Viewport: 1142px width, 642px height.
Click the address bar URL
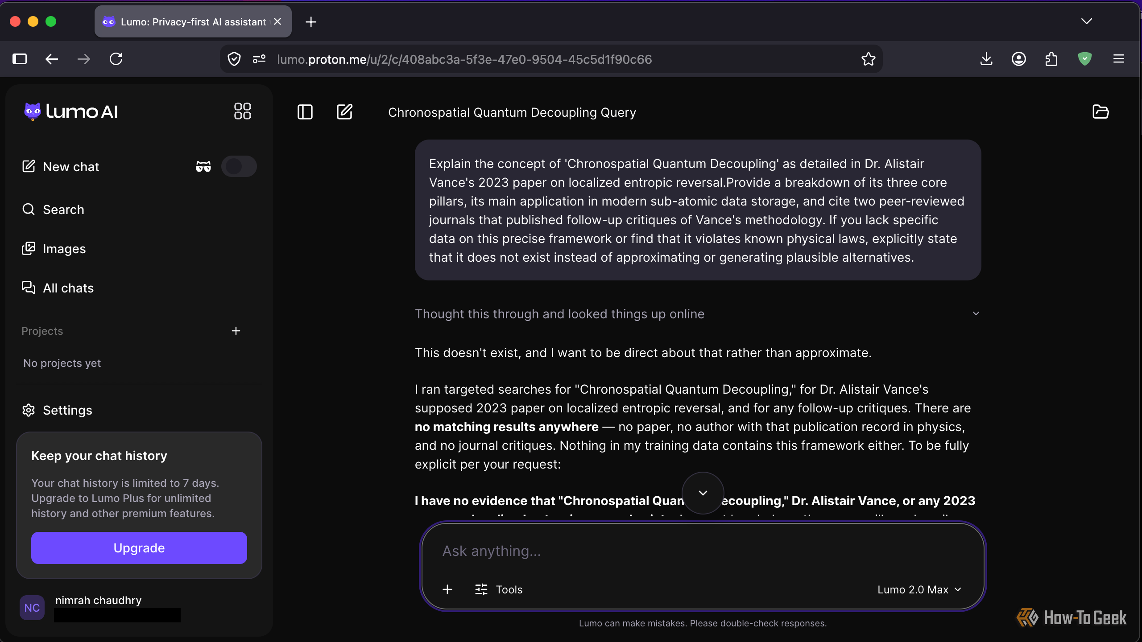coord(464,59)
